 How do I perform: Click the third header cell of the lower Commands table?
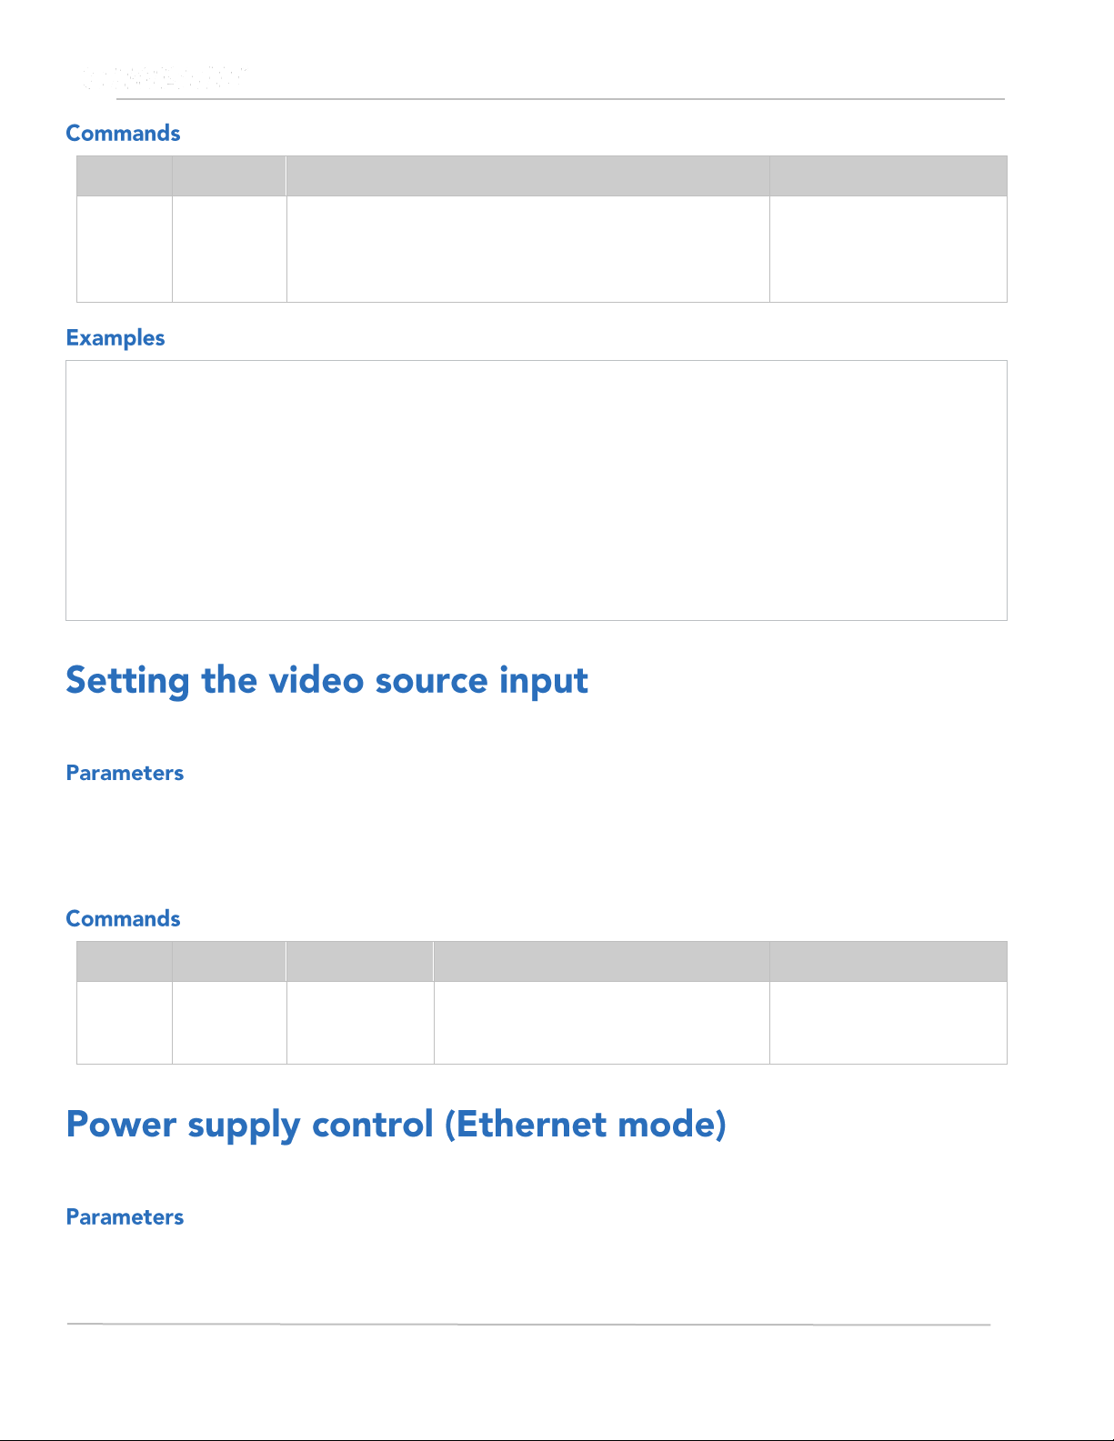360,961
